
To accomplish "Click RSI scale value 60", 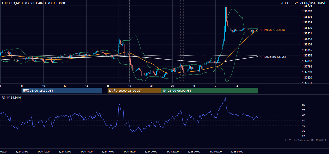I will point(304,115).
